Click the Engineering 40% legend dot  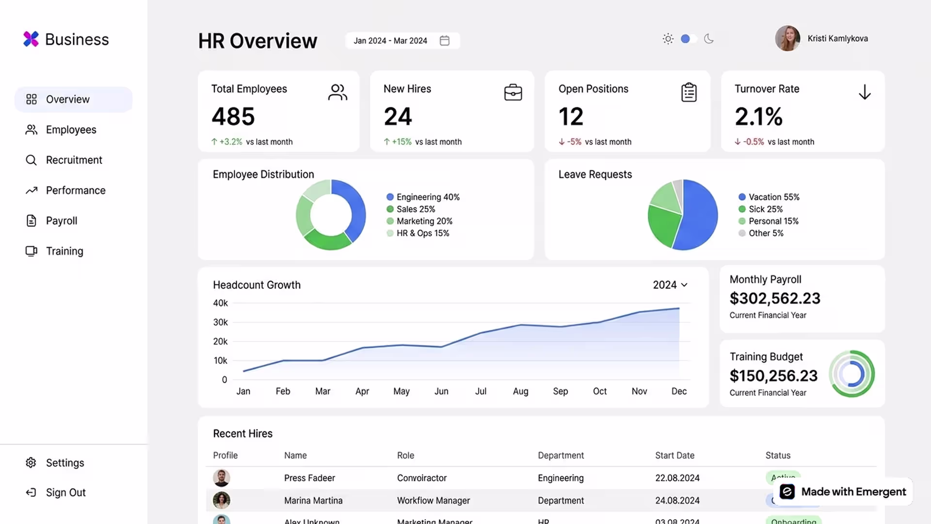pyautogui.click(x=390, y=197)
